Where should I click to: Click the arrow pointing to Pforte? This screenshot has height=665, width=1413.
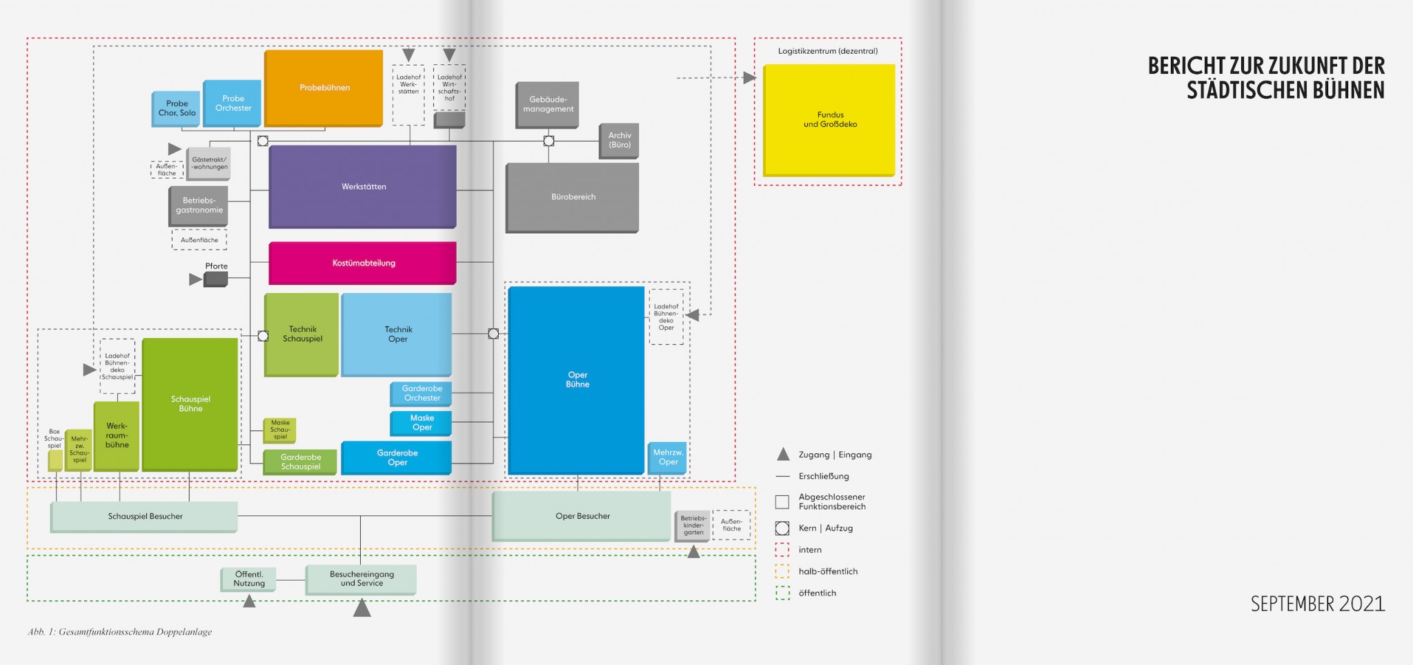point(195,279)
